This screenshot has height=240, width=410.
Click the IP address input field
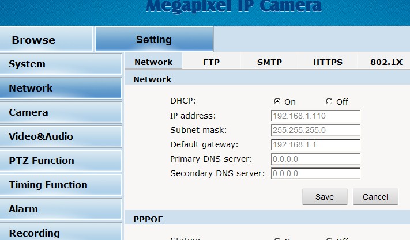315,116
